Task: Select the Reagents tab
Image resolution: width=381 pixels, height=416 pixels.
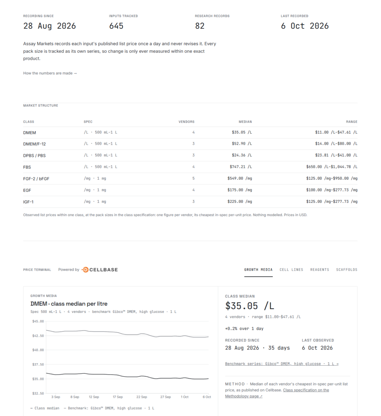Action: (320, 270)
